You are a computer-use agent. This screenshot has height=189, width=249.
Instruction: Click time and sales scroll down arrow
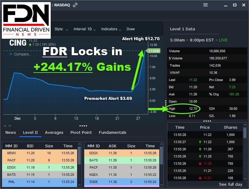[245, 179]
